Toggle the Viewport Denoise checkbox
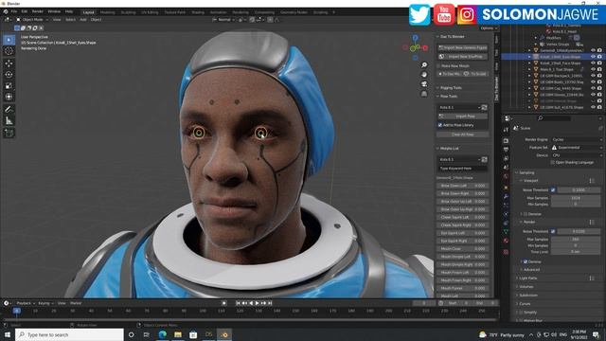Image resolution: width=606 pixels, height=341 pixels. (x=526, y=214)
